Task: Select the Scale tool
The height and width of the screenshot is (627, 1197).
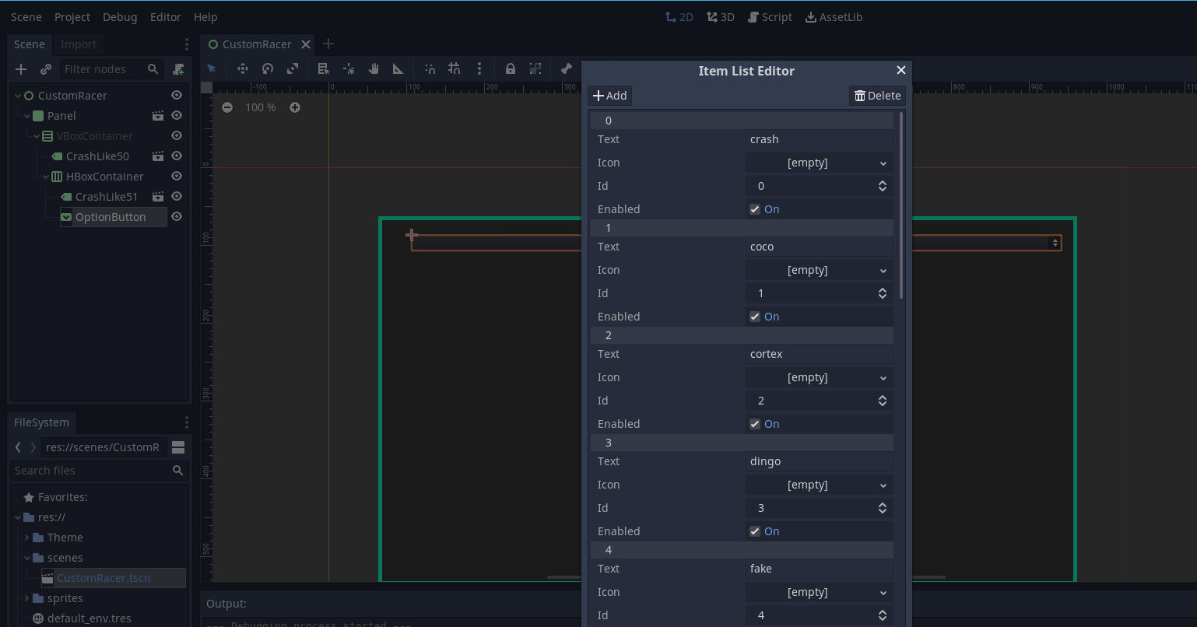Action: coord(293,68)
